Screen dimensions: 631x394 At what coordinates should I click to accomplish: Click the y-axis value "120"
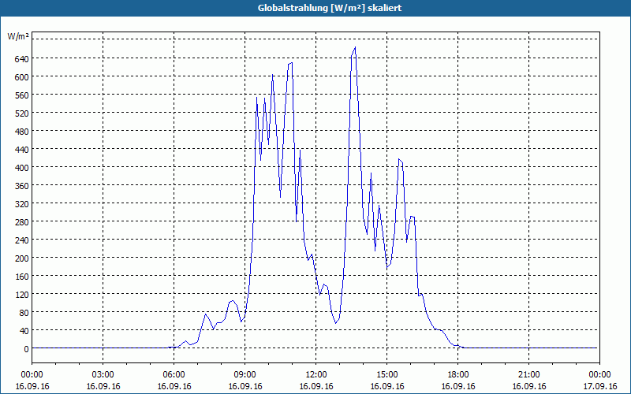(22, 295)
